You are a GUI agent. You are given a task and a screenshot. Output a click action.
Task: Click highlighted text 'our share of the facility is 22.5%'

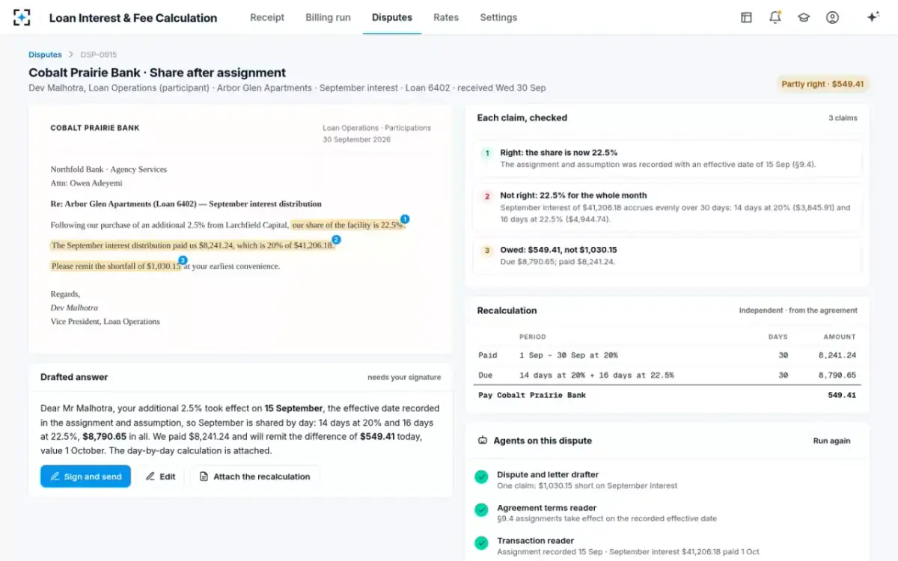(347, 224)
